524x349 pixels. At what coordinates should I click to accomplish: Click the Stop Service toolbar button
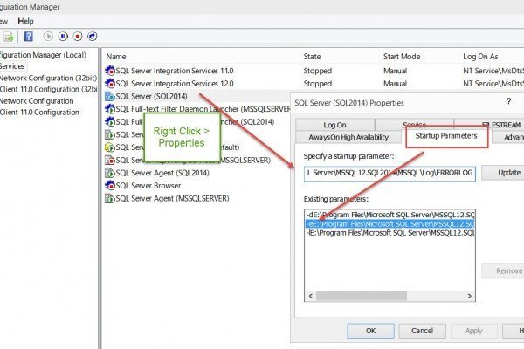[x=78, y=36]
